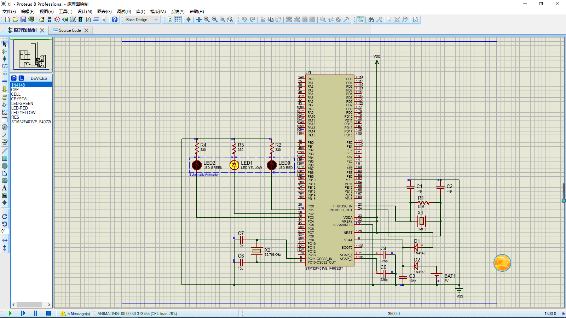The width and height of the screenshot is (566, 318).
Task: Select the 2D text A tool
Action: point(5,188)
